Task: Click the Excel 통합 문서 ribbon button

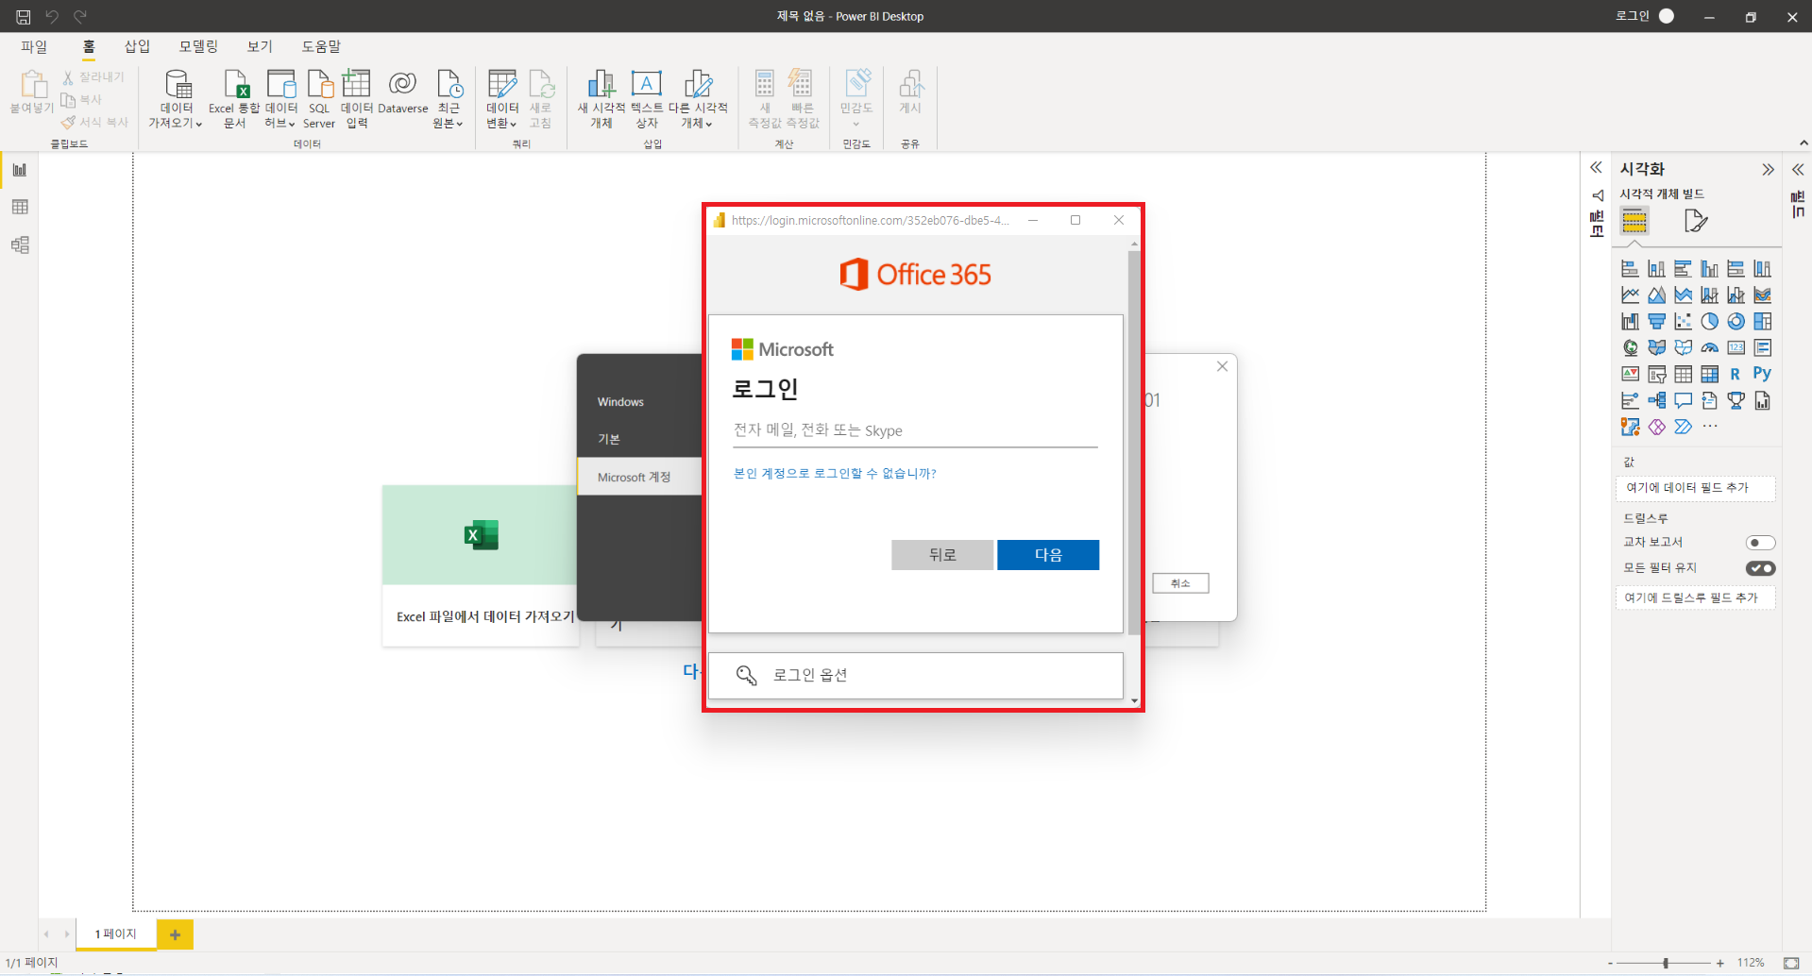Action: [x=234, y=99]
